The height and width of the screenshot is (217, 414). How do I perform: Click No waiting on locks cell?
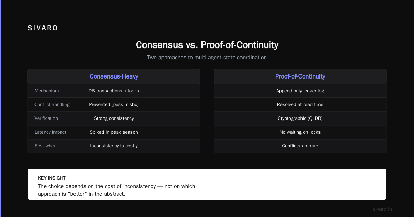click(x=300, y=132)
